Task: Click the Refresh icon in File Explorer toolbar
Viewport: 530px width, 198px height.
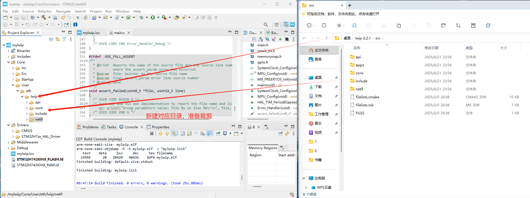Action: pyautogui.click(x=488, y=25)
